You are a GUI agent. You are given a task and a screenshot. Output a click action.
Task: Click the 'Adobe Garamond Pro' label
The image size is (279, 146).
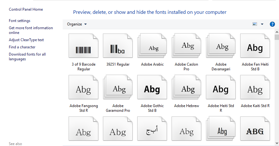pyautogui.click(x=118, y=108)
